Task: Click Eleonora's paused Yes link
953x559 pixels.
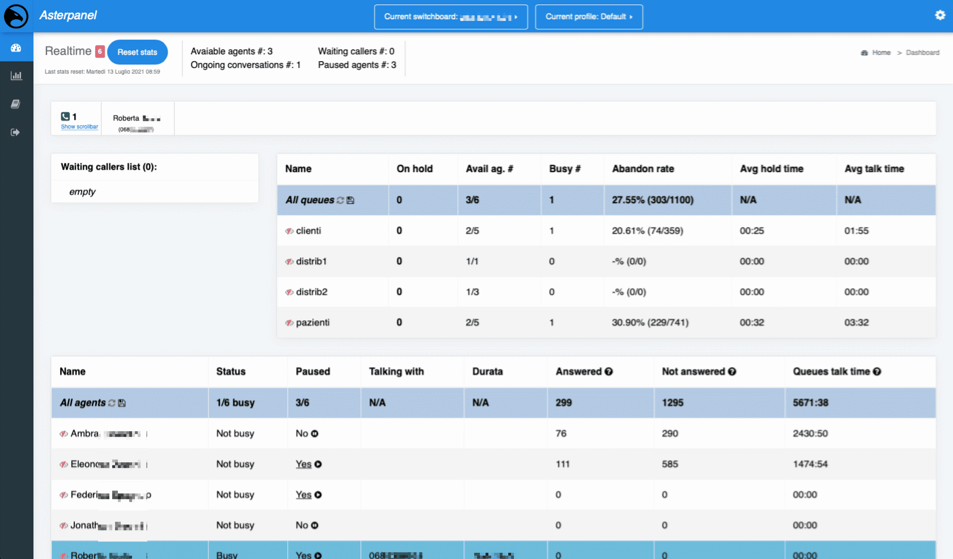Action: (x=304, y=464)
